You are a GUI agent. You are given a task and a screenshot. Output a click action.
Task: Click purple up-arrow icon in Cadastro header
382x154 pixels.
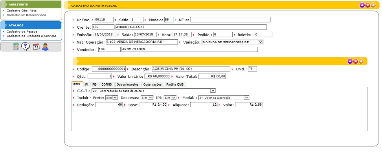tap(362, 5)
